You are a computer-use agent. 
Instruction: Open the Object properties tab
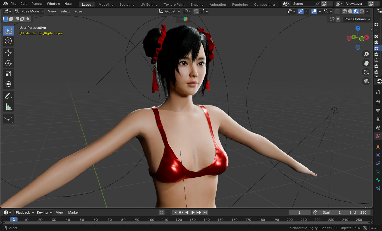[378, 147]
